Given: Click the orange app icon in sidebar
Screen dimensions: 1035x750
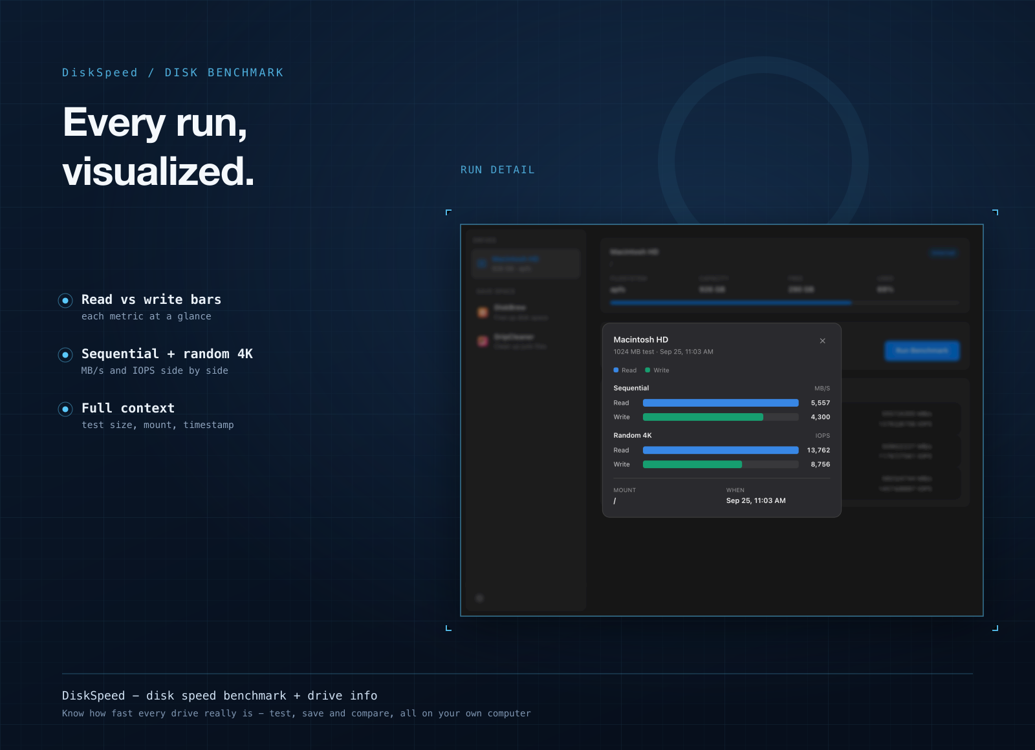Looking at the screenshot, I should point(483,312).
